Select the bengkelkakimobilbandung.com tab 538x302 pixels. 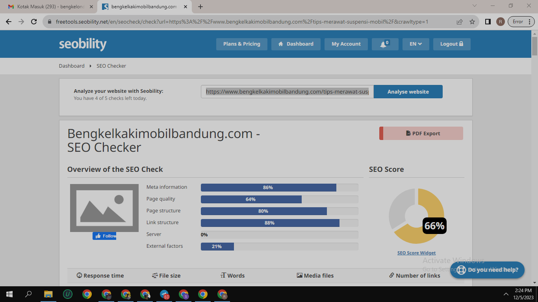click(145, 7)
